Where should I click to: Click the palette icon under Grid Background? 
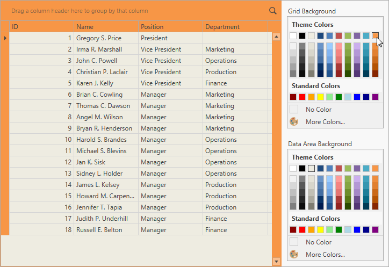coord(294,121)
